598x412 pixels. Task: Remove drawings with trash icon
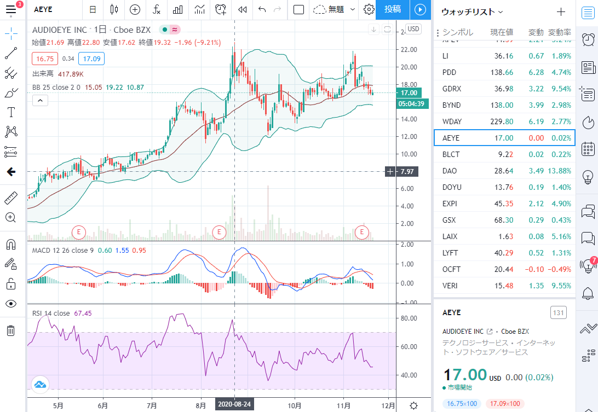(x=11, y=330)
